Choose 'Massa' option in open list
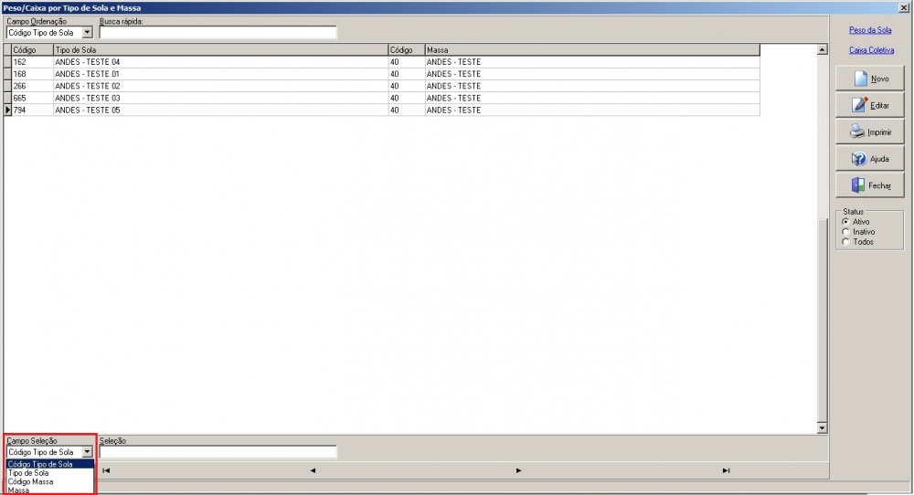This screenshot has width=914, height=495. tap(50, 490)
